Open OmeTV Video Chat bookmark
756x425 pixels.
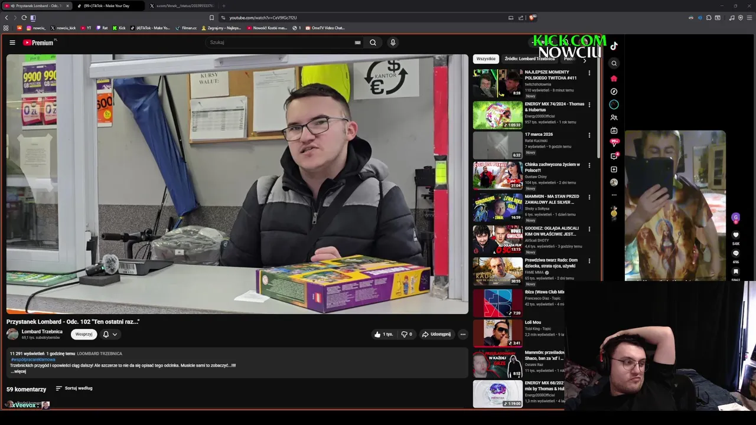[324, 28]
